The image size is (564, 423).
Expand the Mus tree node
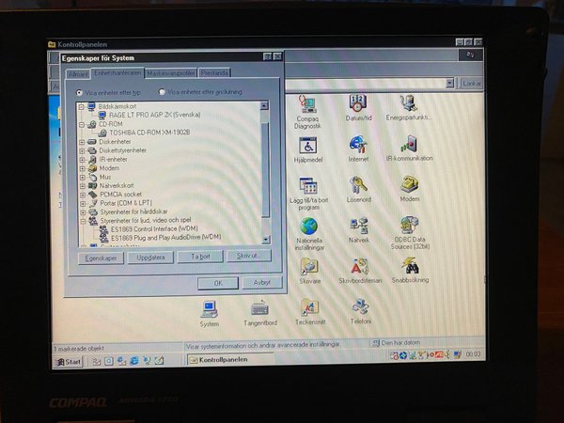tap(83, 178)
